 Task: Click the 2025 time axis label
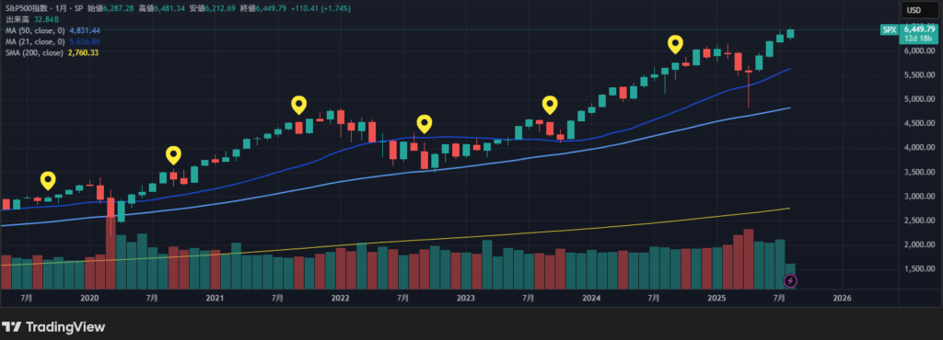point(716,298)
